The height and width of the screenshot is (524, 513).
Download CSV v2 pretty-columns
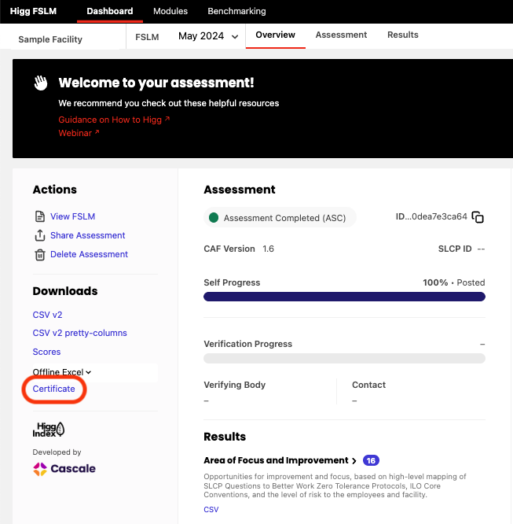tap(80, 333)
